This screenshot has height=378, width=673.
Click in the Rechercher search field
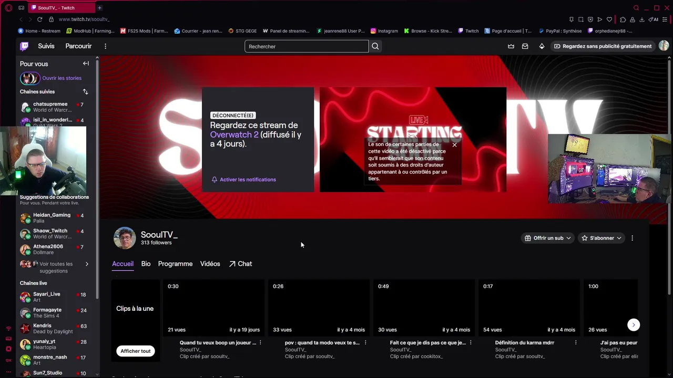(x=307, y=46)
